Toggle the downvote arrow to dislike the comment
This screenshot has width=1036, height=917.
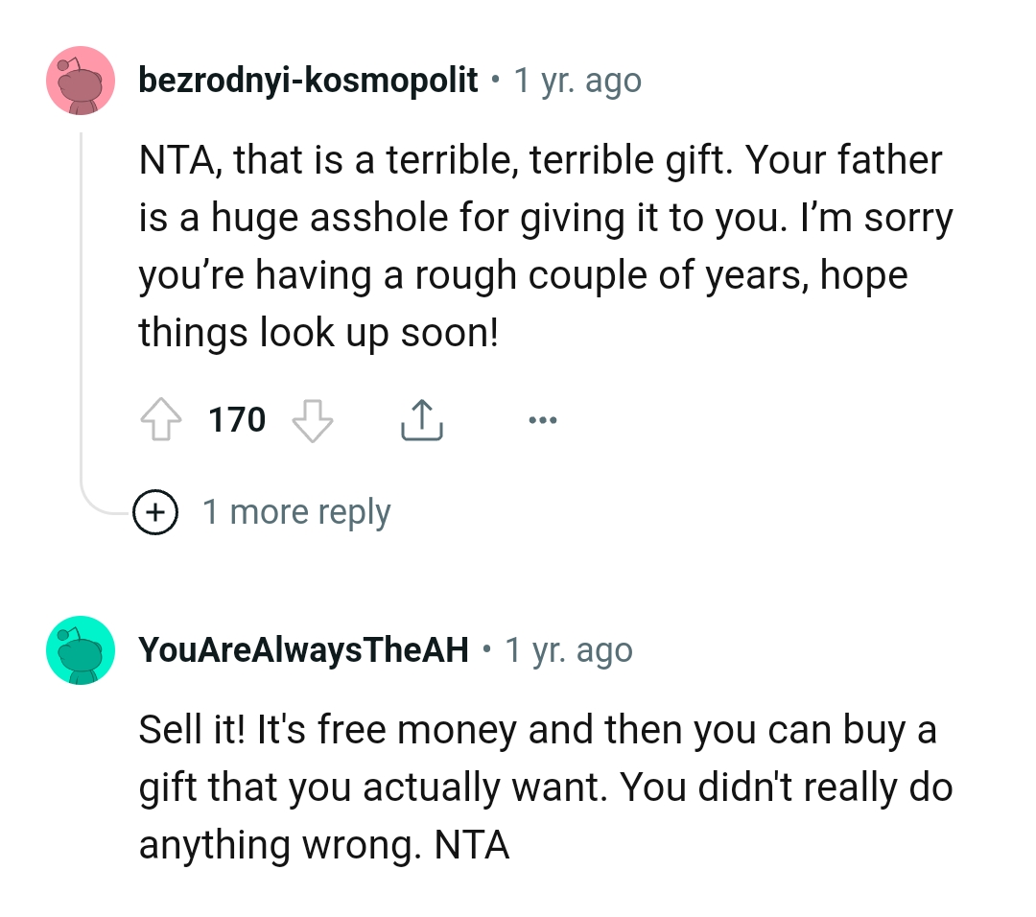[x=312, y=419]
